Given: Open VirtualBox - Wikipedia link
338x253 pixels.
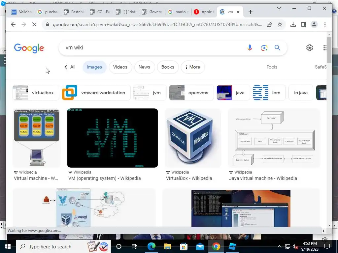Looking at the screenshot, I should click(x=189, y=178).
